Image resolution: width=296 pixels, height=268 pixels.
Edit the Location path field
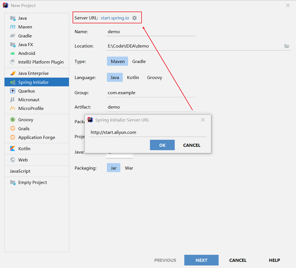click(194, 46)
